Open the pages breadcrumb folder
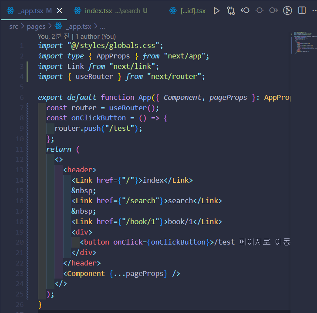317x313 pixels. coord(36,27)
